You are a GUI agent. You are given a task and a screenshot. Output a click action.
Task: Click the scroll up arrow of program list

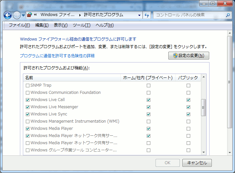(204, 78)
